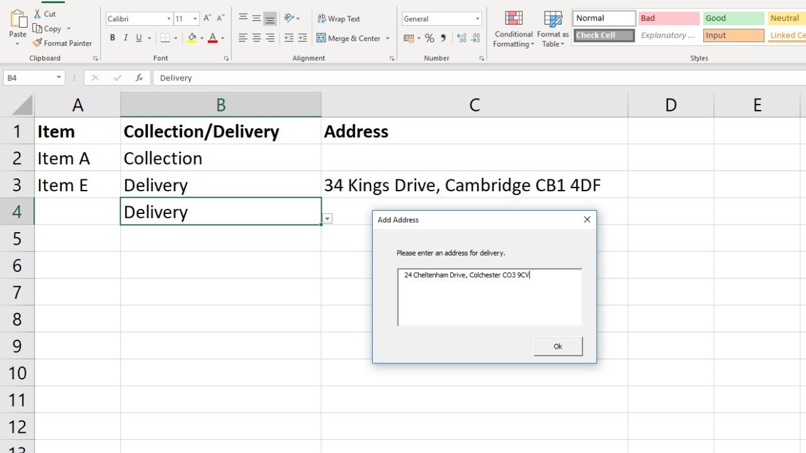This screenshot has width=806, height=453.
Task: Increase font size with the large A icon
Action: tap(207, 19)
